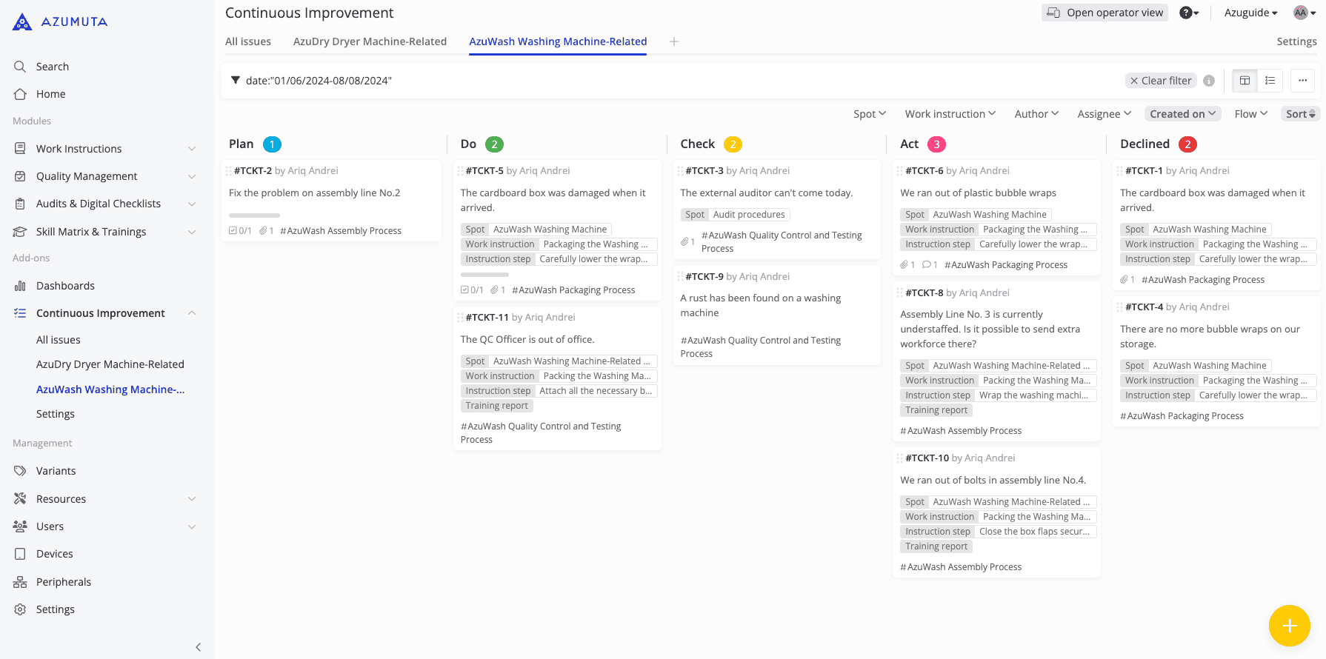Select the board view icon

1245,81
